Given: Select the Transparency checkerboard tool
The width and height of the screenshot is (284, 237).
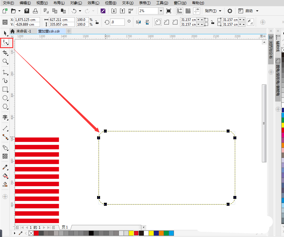Looking at the screenshot, I should click(5, 156).
